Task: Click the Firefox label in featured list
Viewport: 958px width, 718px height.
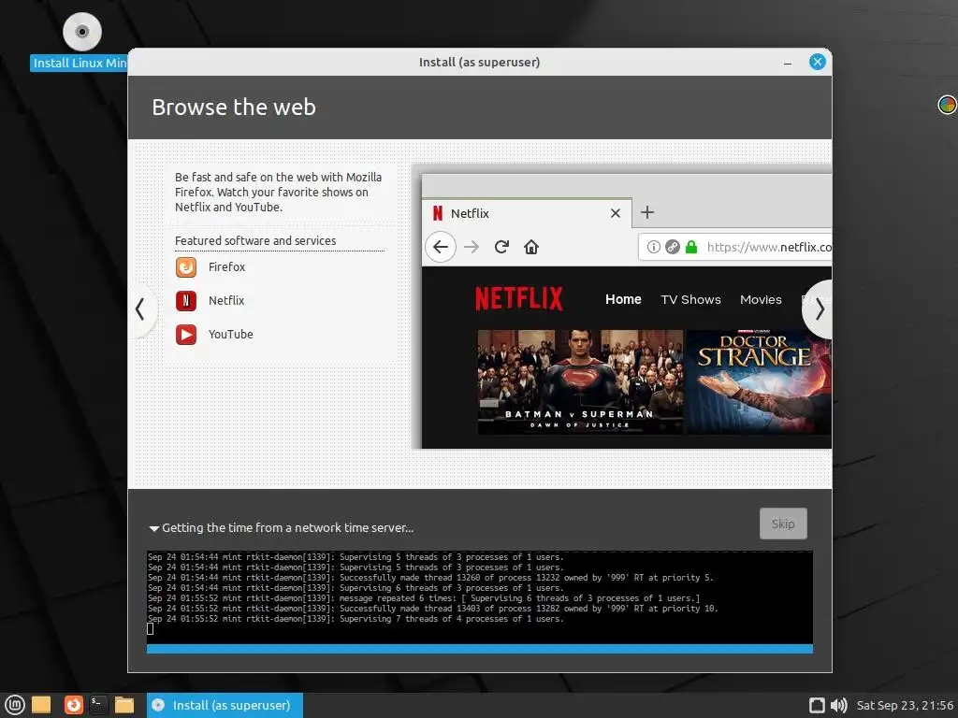Action: tap(226, 266)
